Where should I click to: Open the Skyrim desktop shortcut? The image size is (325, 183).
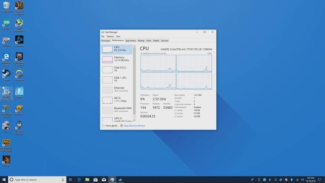pos(19,128)
